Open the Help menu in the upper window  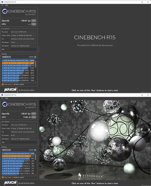7,5
